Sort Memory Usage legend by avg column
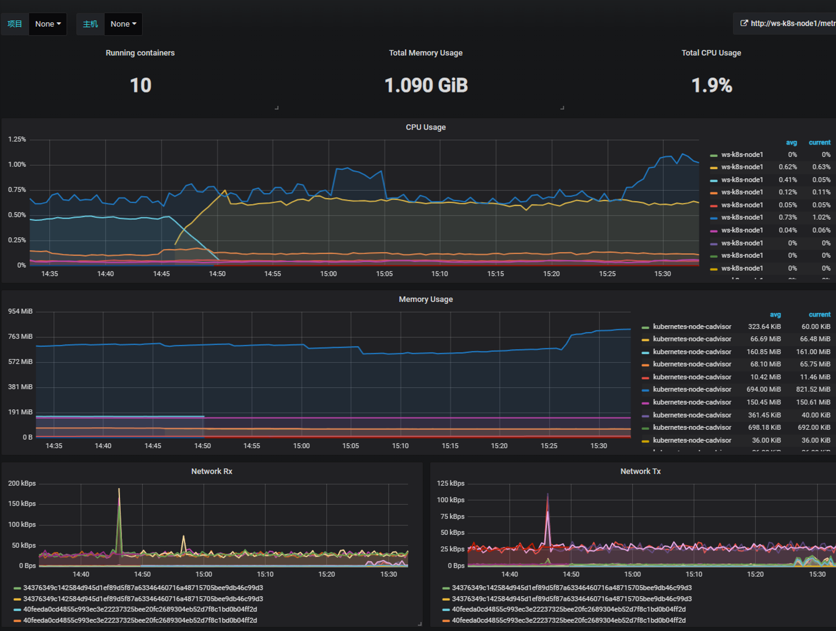The height and width of the screenshot is (631, 836). click(775, 314)
